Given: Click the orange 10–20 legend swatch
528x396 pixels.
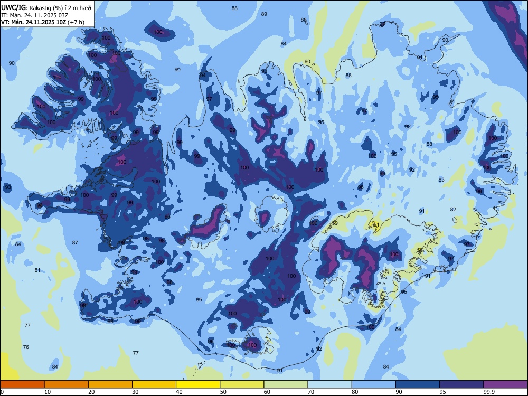Looking at the screenshot, I should (x=67, y=384).
